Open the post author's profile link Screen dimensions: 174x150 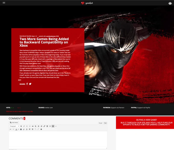(51, 36)
